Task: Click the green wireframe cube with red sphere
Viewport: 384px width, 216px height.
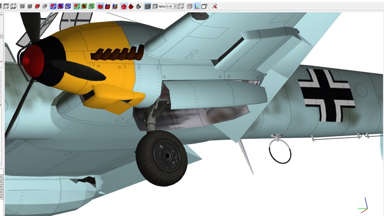Action: pyautogui.click(x=84, y=7)
